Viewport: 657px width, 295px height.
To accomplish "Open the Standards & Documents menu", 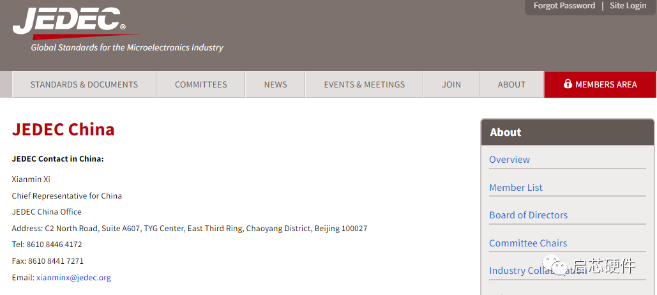I will 84,84.
